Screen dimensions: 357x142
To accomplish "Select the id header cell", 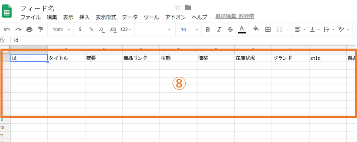I will (29, 58).
